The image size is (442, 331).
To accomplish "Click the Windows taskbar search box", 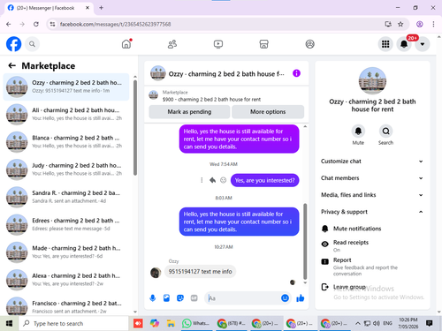I will 73,323.
